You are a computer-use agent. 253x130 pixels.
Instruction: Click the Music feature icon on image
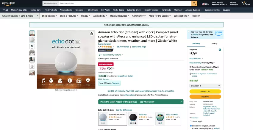click(43, 81)
